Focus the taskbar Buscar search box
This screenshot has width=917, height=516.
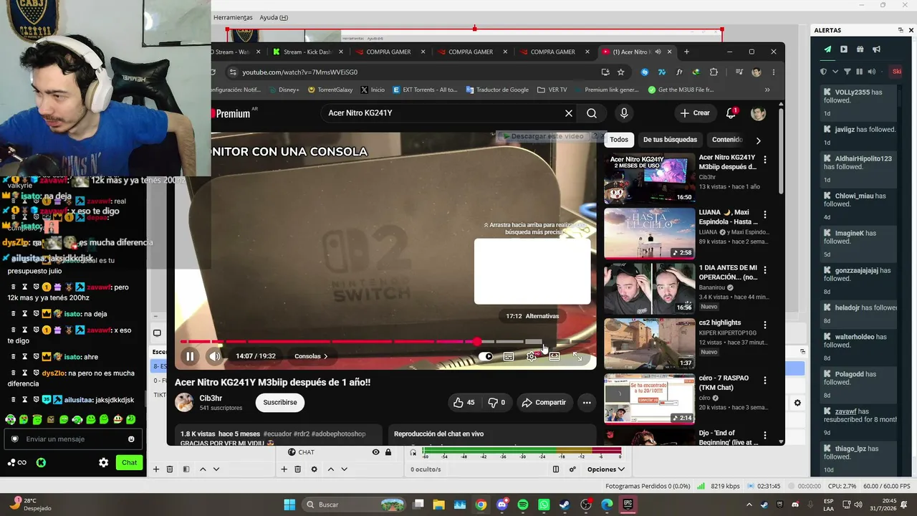[x=352, y=505]
